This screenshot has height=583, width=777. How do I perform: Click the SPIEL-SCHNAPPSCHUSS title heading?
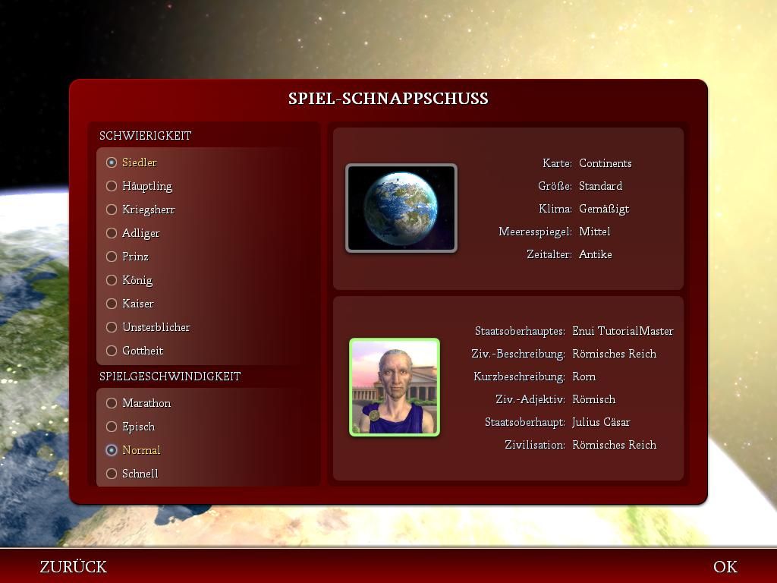click(388, 99)
